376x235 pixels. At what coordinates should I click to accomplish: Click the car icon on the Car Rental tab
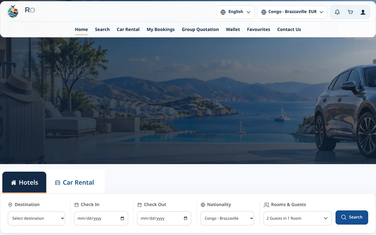click(58, 183)
